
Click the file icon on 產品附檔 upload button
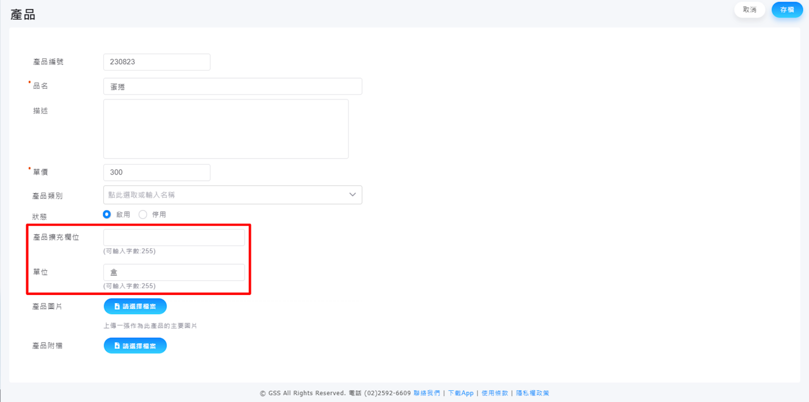[x=117, y=346]
